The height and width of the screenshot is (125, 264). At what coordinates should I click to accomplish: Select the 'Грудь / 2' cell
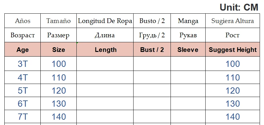point(152,35)
